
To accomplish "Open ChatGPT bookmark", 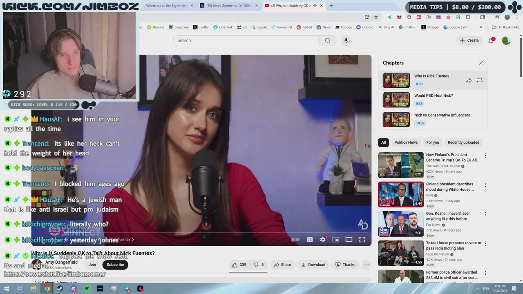I will [407, 27].
